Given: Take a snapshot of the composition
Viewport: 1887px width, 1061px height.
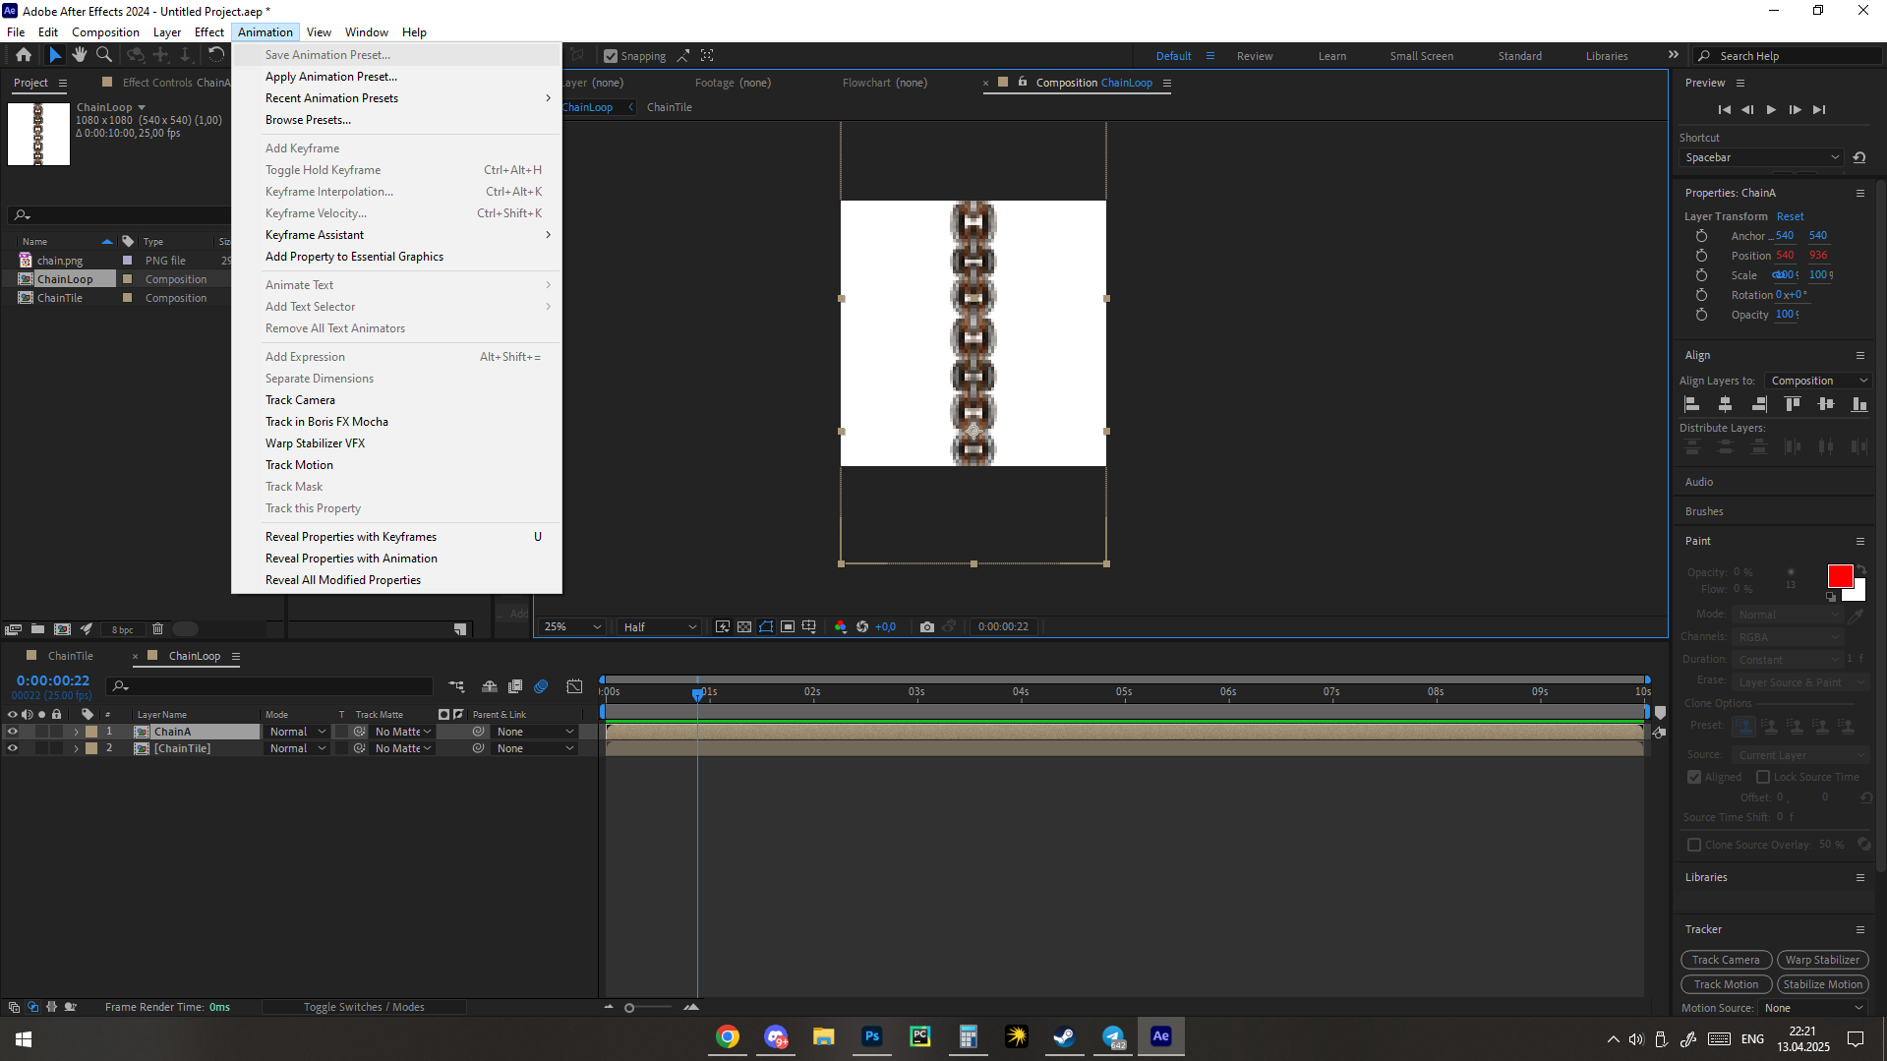Looking at the screenshot, I should [925, 626].
